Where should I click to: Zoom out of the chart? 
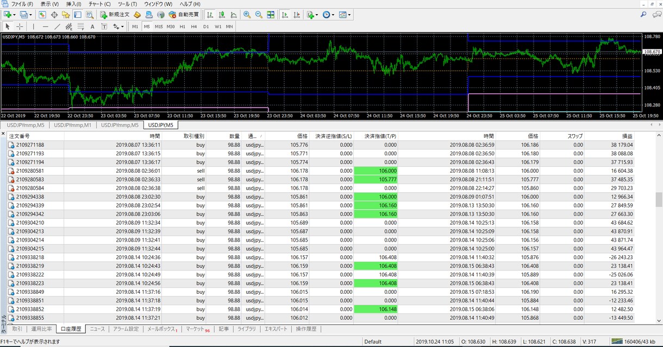pos(259,15)
